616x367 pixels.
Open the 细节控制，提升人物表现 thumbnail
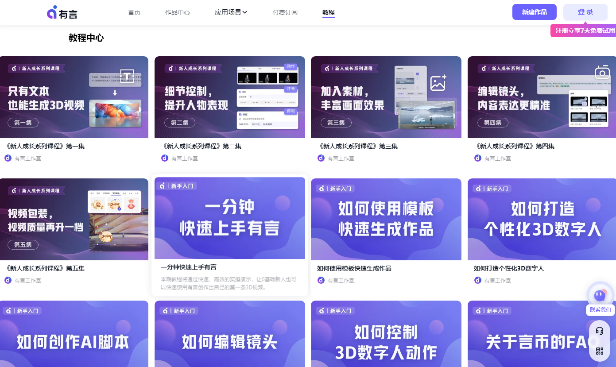pos(230,97)
